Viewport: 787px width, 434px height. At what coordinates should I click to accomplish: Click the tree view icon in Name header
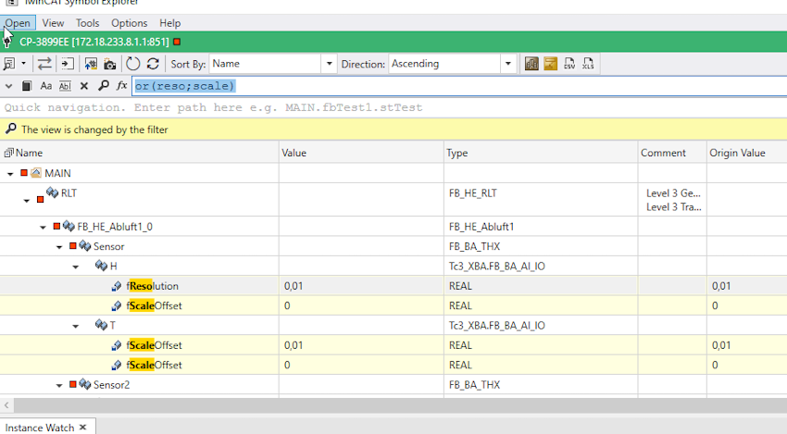8,153
